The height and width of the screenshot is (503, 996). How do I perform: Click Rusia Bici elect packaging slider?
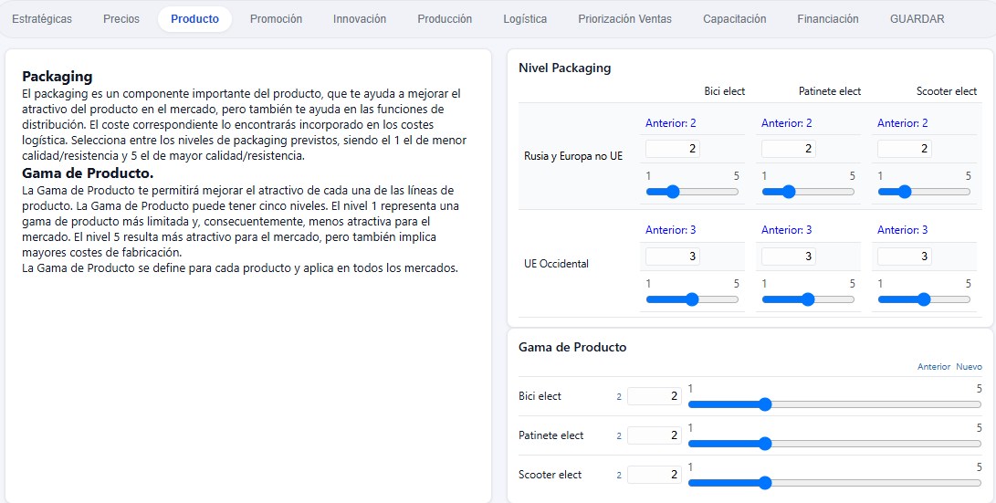[692, 192]
